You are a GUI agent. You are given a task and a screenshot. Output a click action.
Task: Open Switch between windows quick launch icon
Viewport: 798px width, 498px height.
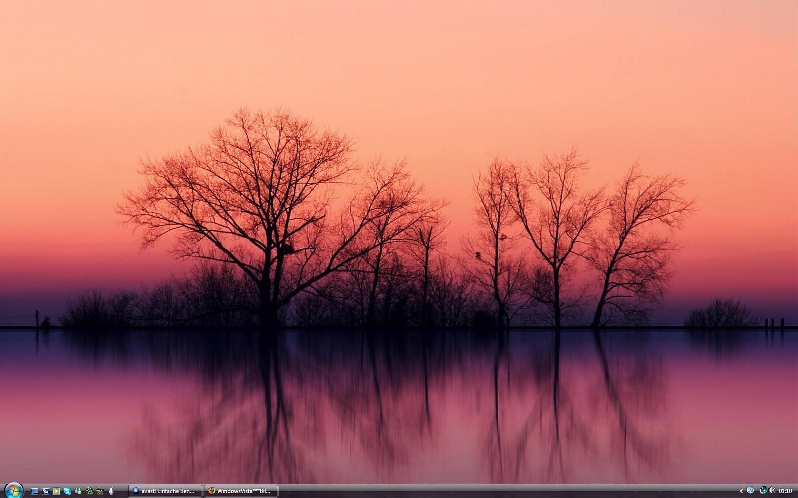click(45, 491)
